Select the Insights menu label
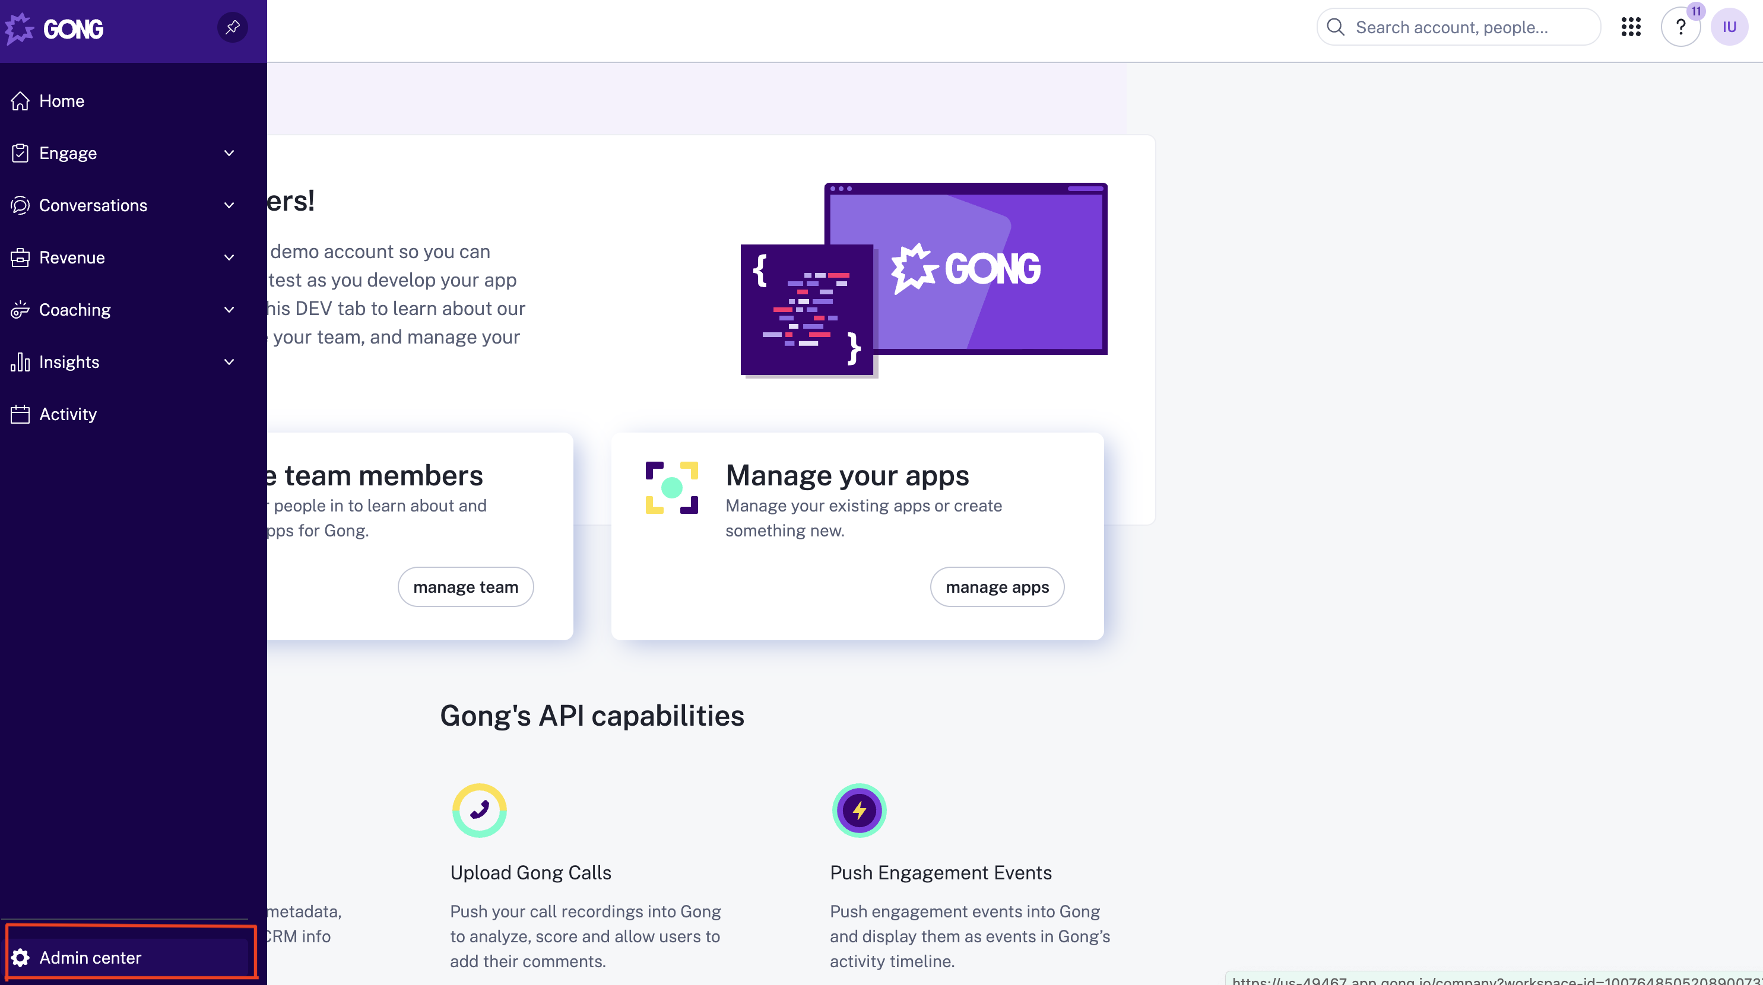The height and width of the screenshot is (985, 1763). tap(69, 362)
